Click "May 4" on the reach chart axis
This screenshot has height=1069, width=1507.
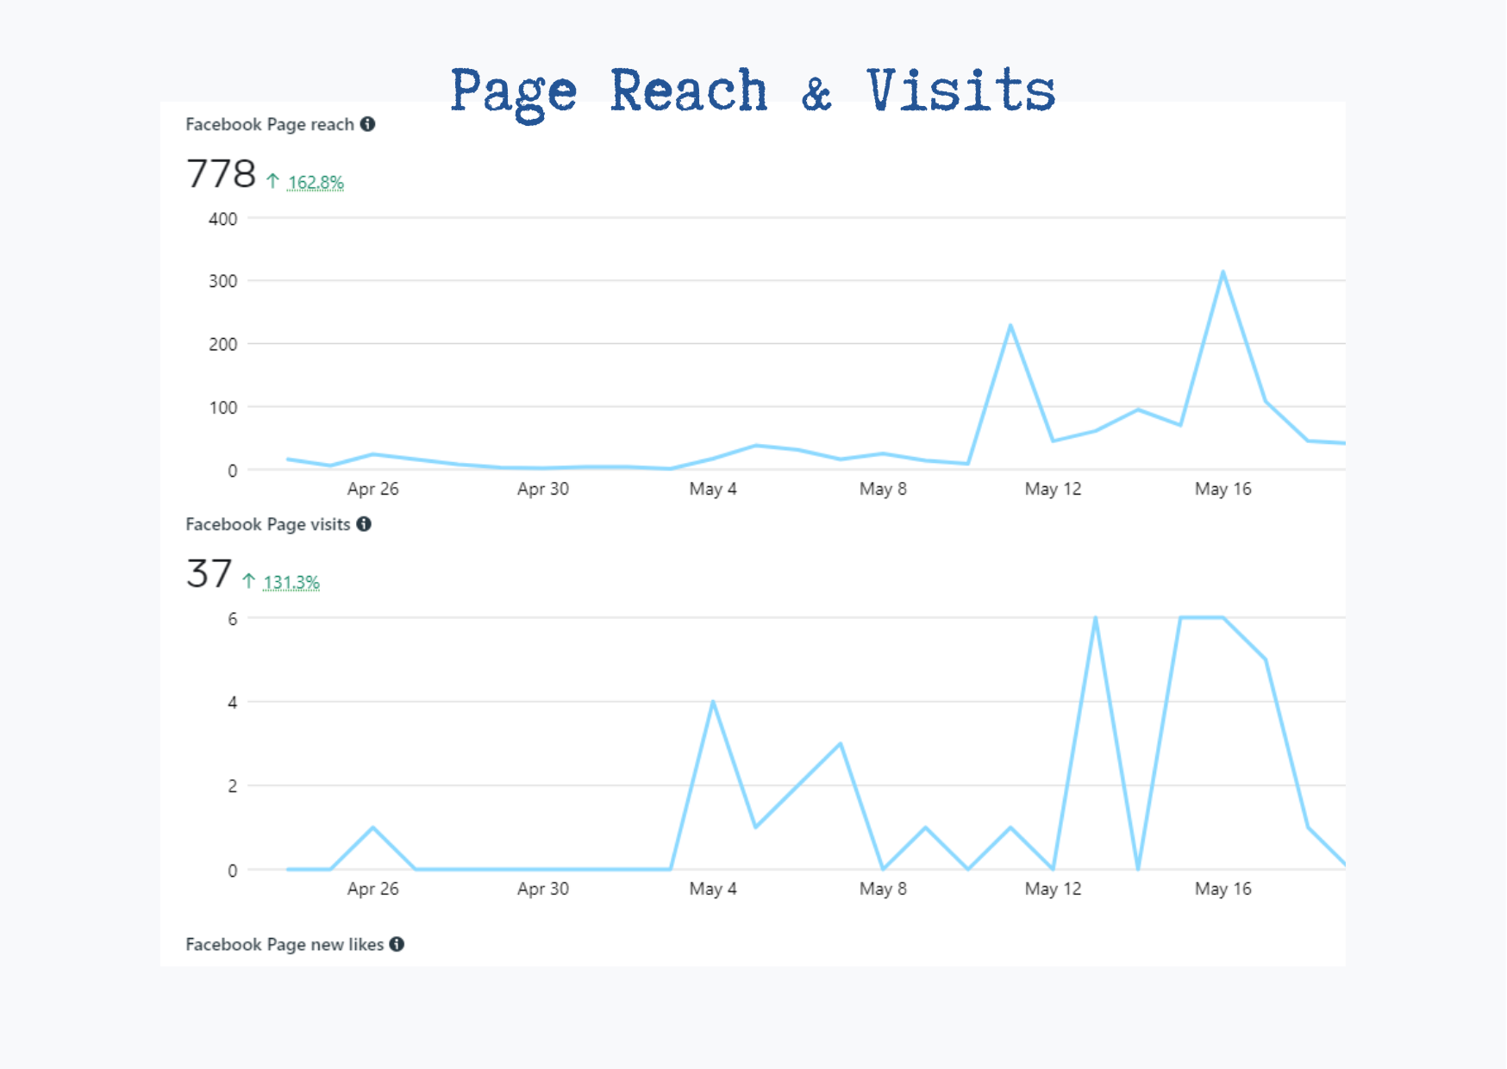(x=713, y=489)
